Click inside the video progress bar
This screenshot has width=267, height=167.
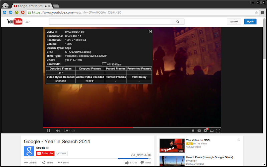tap(132, 127)
